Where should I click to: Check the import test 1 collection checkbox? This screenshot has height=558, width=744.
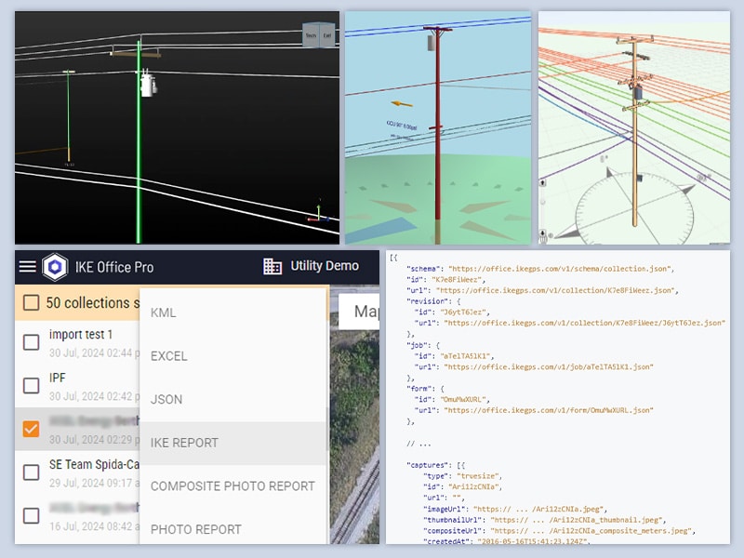(31, 342)
